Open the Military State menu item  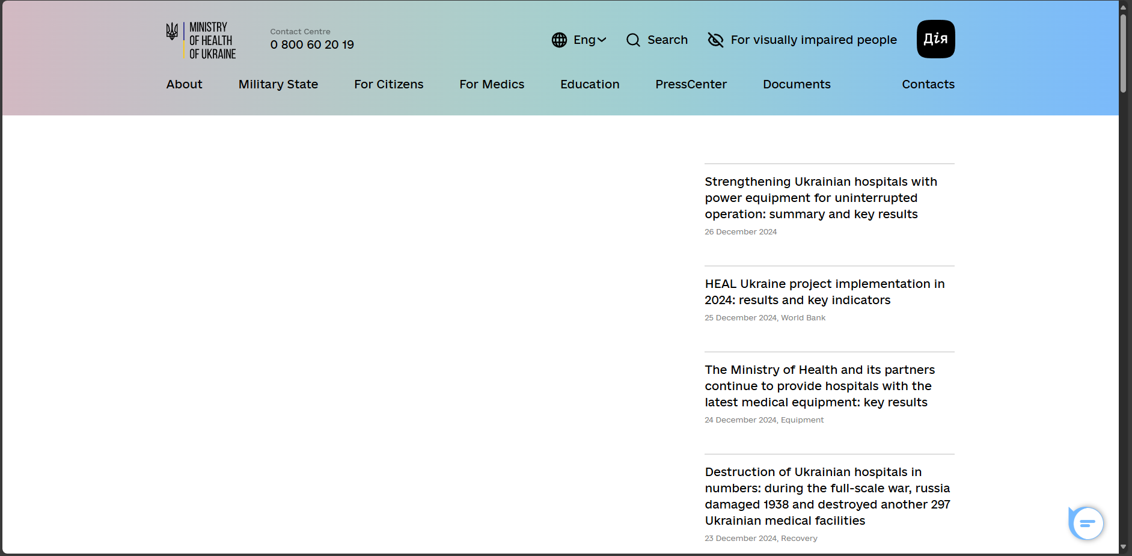(x=278, y=84)
